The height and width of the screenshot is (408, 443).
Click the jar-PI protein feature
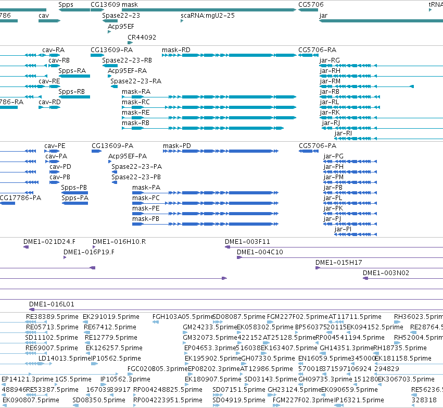(x=356, y=234)
